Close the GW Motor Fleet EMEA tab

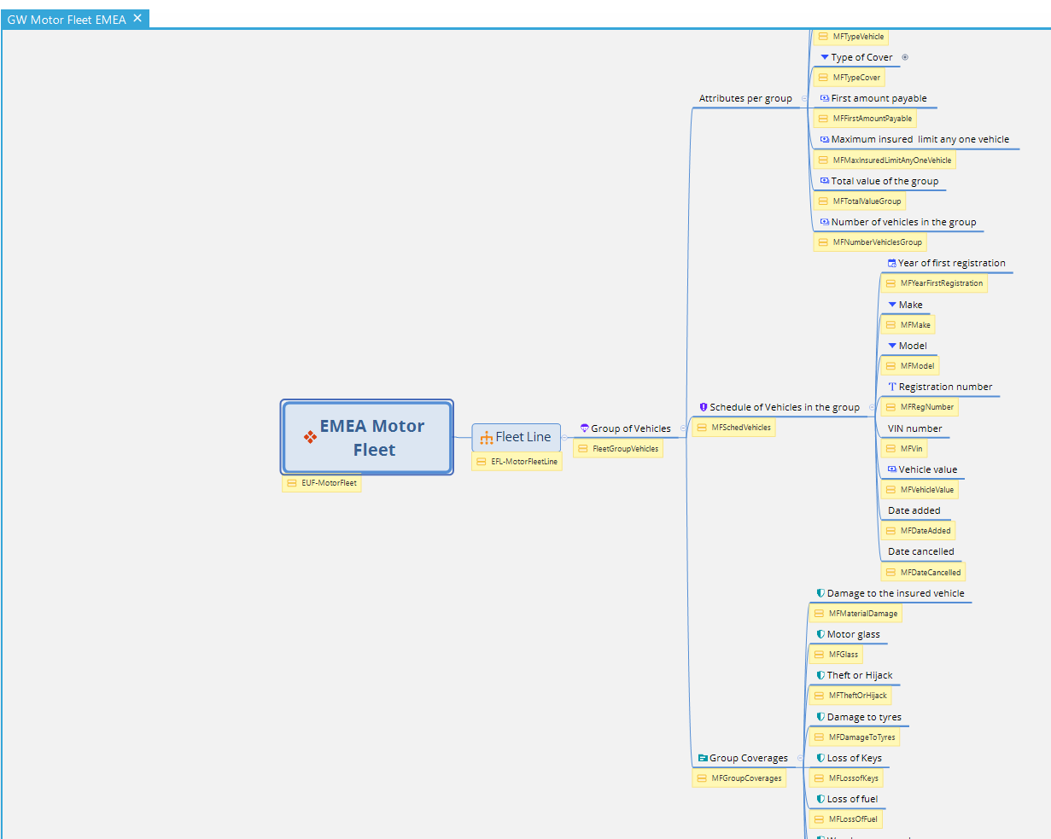(x=137, y=18)
